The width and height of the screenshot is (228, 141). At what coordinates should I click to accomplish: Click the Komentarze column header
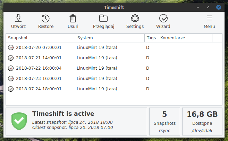click(185, 38)
